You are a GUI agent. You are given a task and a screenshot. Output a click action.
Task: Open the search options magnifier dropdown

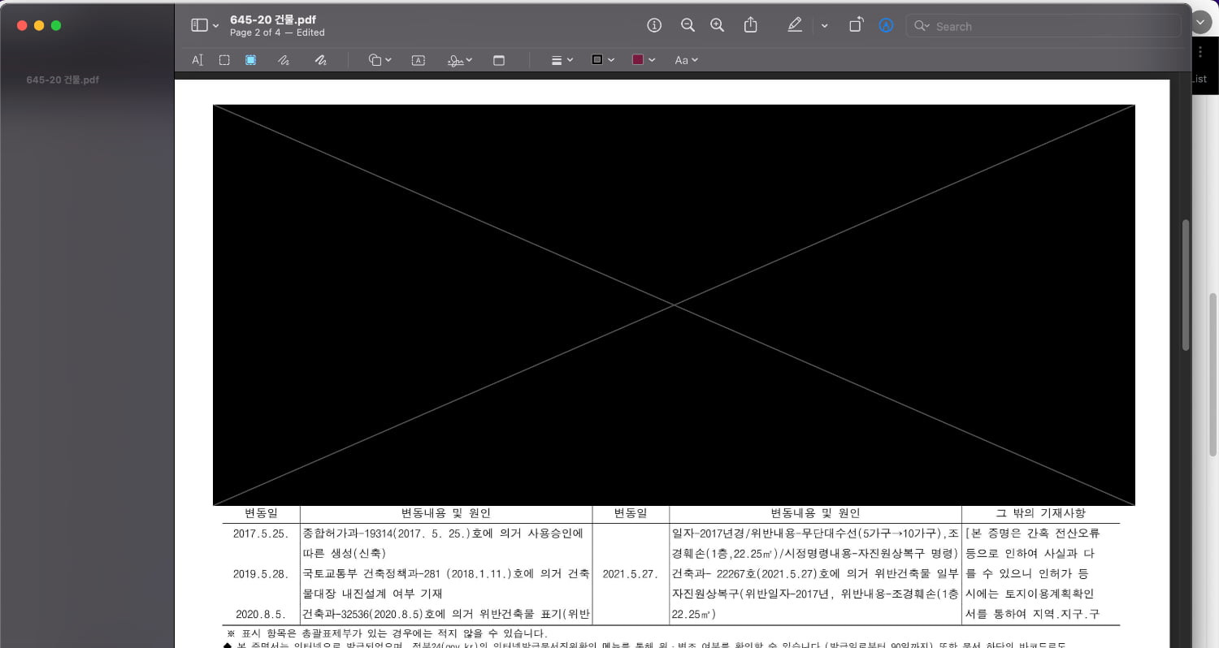coord(922,26)
